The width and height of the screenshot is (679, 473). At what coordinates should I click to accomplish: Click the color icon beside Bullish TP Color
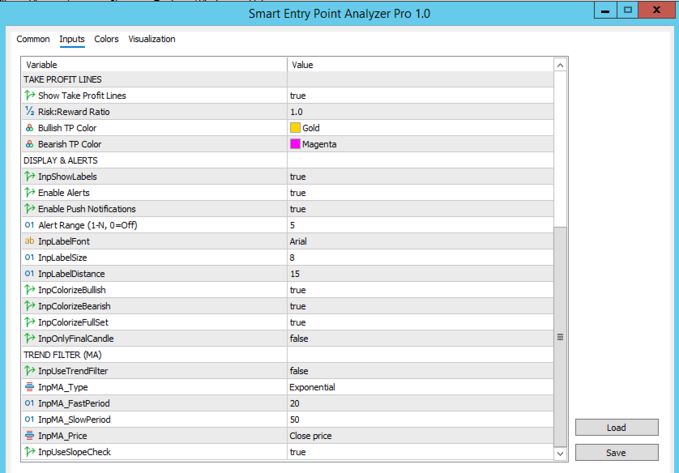click(29, 128)
